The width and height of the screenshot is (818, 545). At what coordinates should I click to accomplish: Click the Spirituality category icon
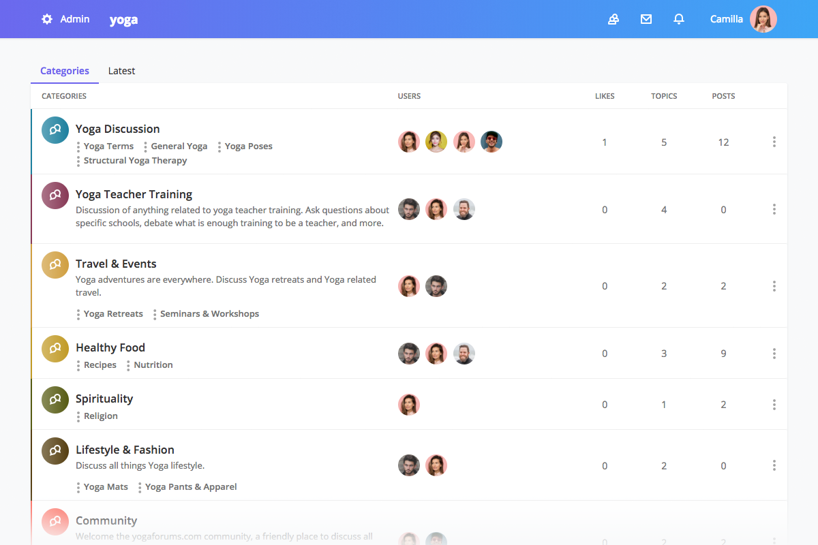pyautogui.click(x=55, y=400)
